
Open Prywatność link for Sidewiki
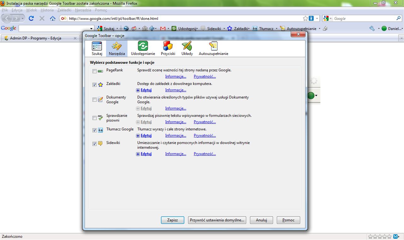click(205, 154)
